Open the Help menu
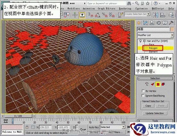This screenshot has width=177, height=136. [171, 8]
